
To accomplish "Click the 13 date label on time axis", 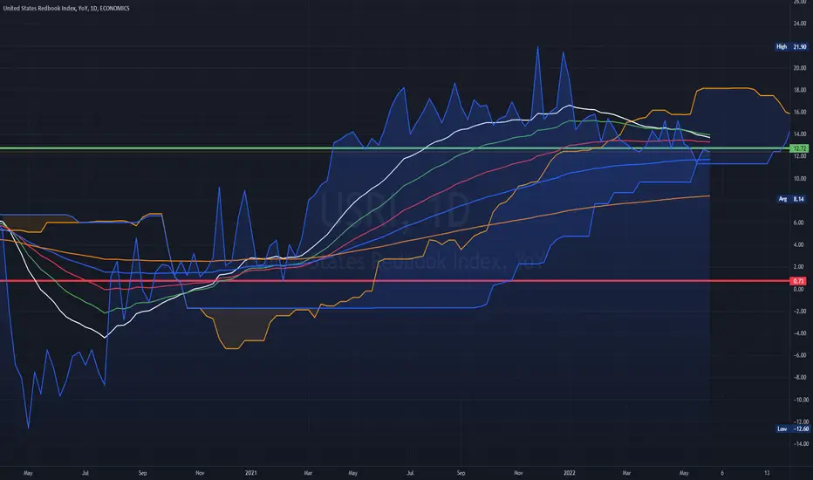I will (767, 473).
